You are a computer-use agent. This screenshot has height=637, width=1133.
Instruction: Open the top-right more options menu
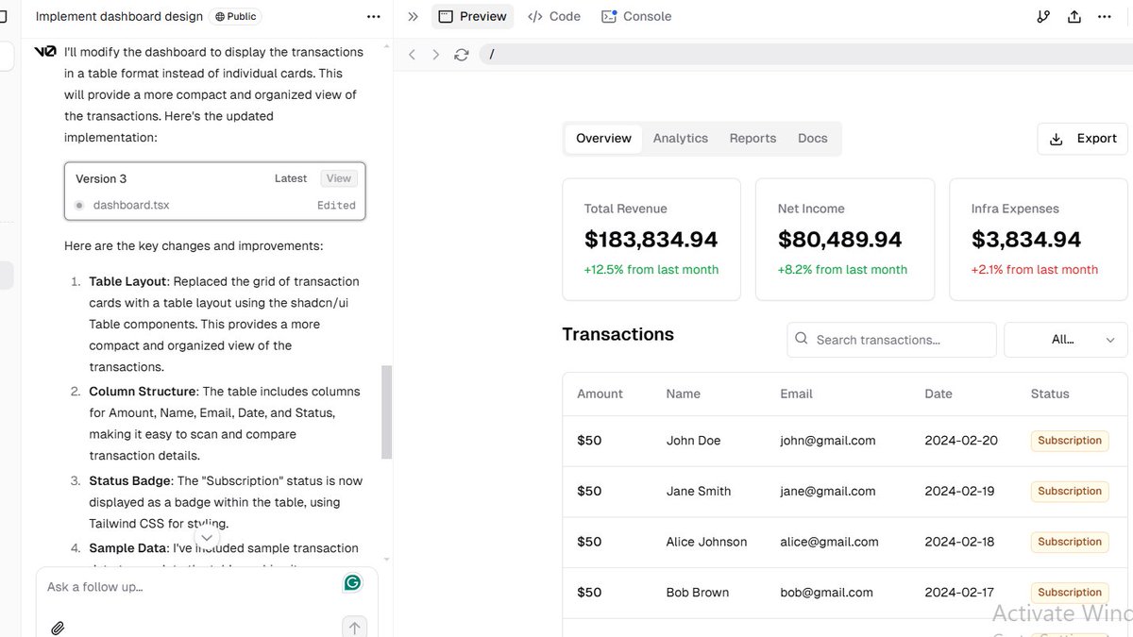click(x=1105, y=16)
